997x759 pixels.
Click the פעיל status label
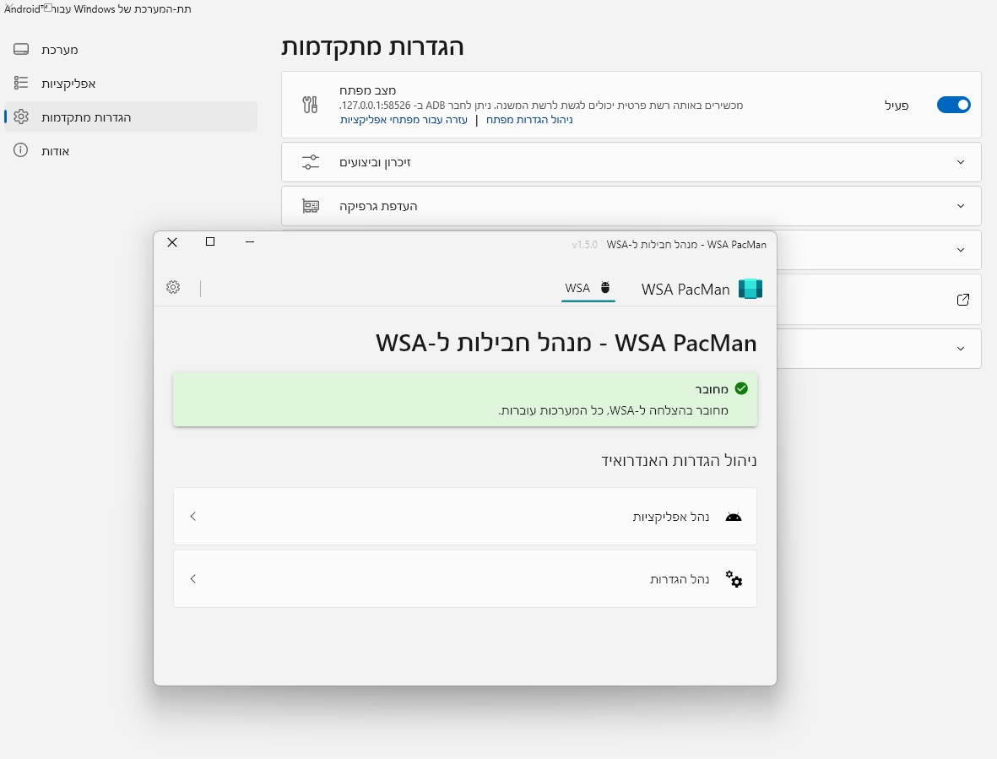897,106
